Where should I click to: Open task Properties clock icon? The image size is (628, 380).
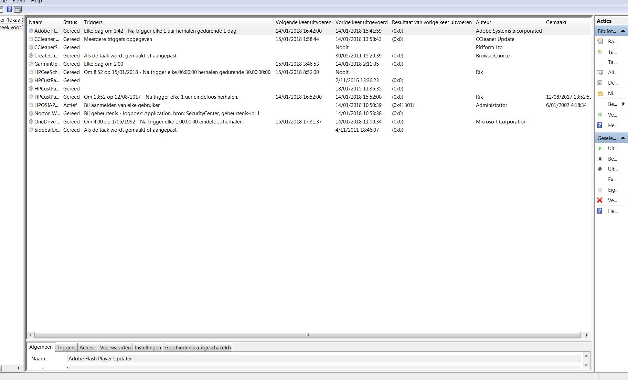tap(600, 189)
